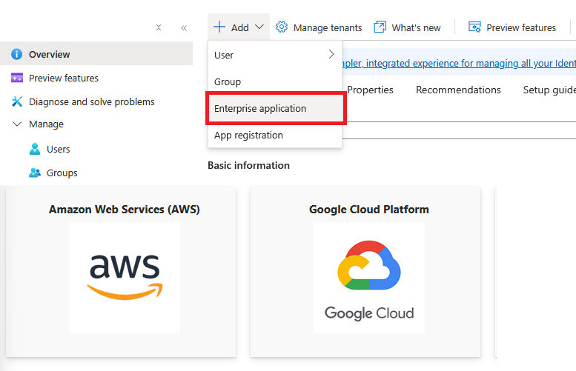Open the Add dropdown chevron
Viewport: 576px width, 371px height.
[x=259, y=27]
